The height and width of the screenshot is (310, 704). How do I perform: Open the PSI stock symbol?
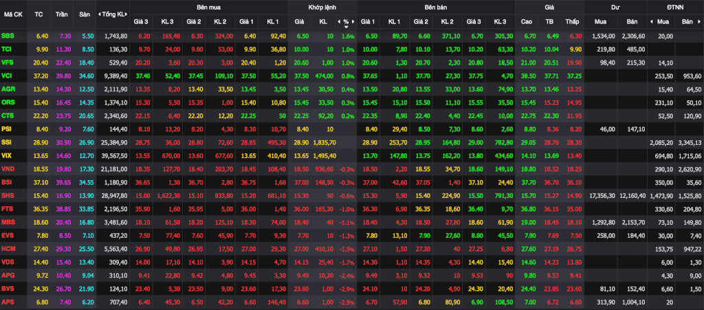pos(7,129)
